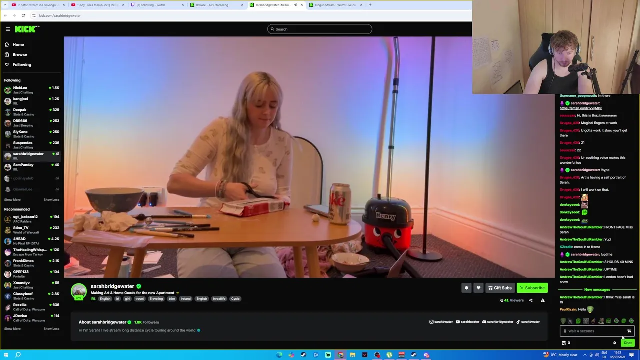Click the share stream icon

[x=531, y=301]
